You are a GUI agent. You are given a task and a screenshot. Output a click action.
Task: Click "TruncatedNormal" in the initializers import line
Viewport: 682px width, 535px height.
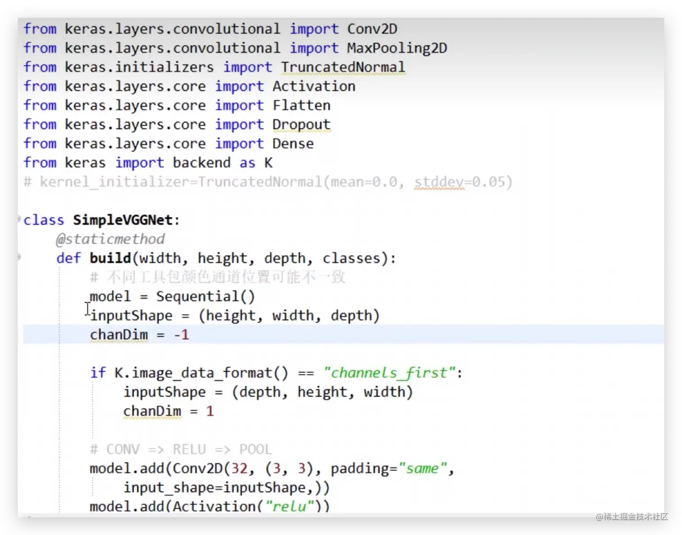pos(343,67)
